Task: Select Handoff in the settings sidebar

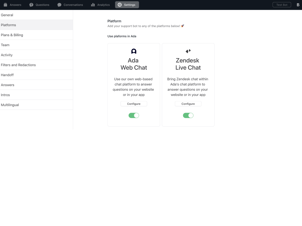Action: click(7, 75)
